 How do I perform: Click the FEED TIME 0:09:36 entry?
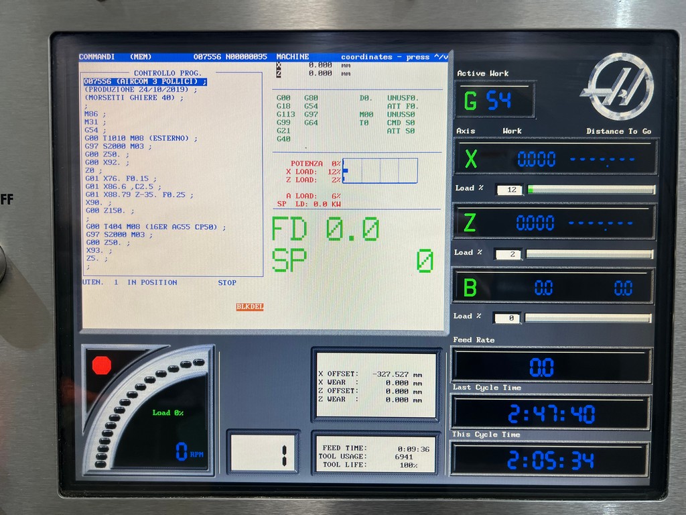pyautogui.click(x=376, y=449)
